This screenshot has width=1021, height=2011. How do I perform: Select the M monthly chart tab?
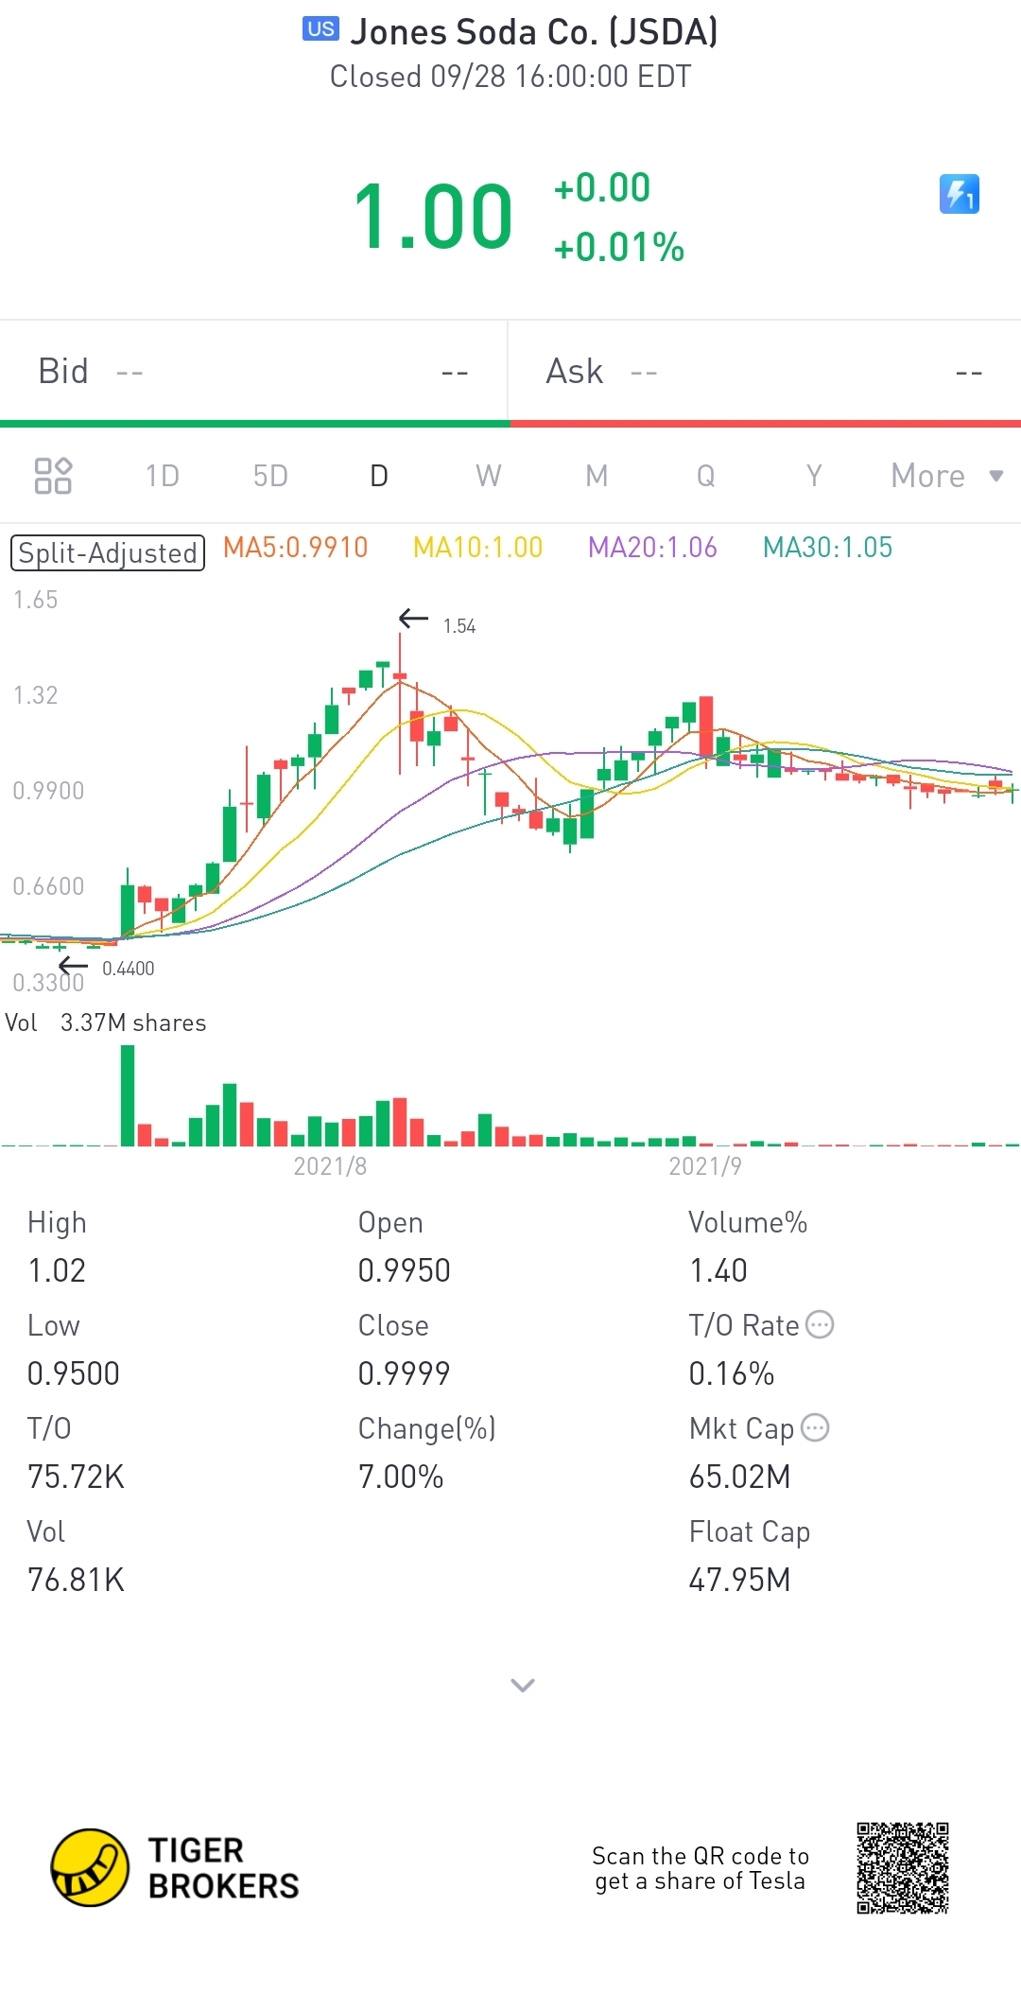[597, 476]
